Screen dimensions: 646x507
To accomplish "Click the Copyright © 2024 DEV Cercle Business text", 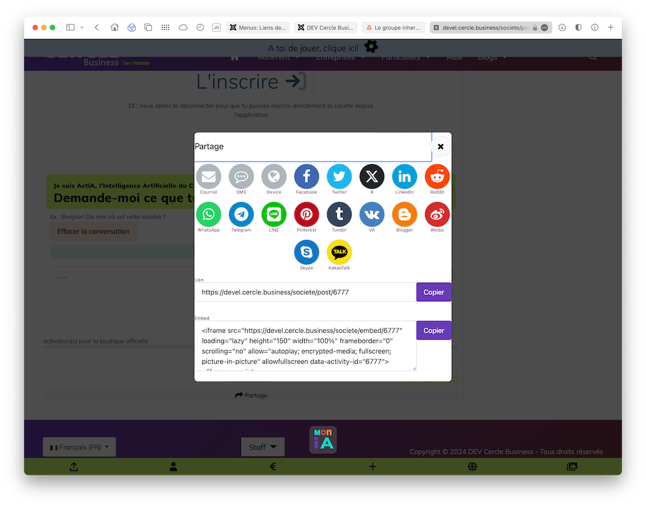I will click(506, 452).
